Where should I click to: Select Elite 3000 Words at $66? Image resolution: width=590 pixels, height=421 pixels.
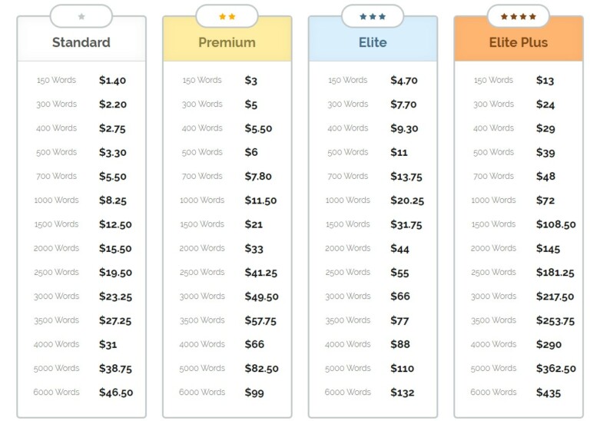click(400, 297)
